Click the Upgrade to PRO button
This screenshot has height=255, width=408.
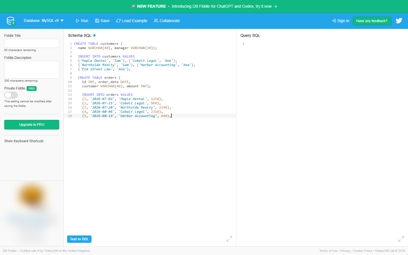pyautogui.click(x=32, y=125)
